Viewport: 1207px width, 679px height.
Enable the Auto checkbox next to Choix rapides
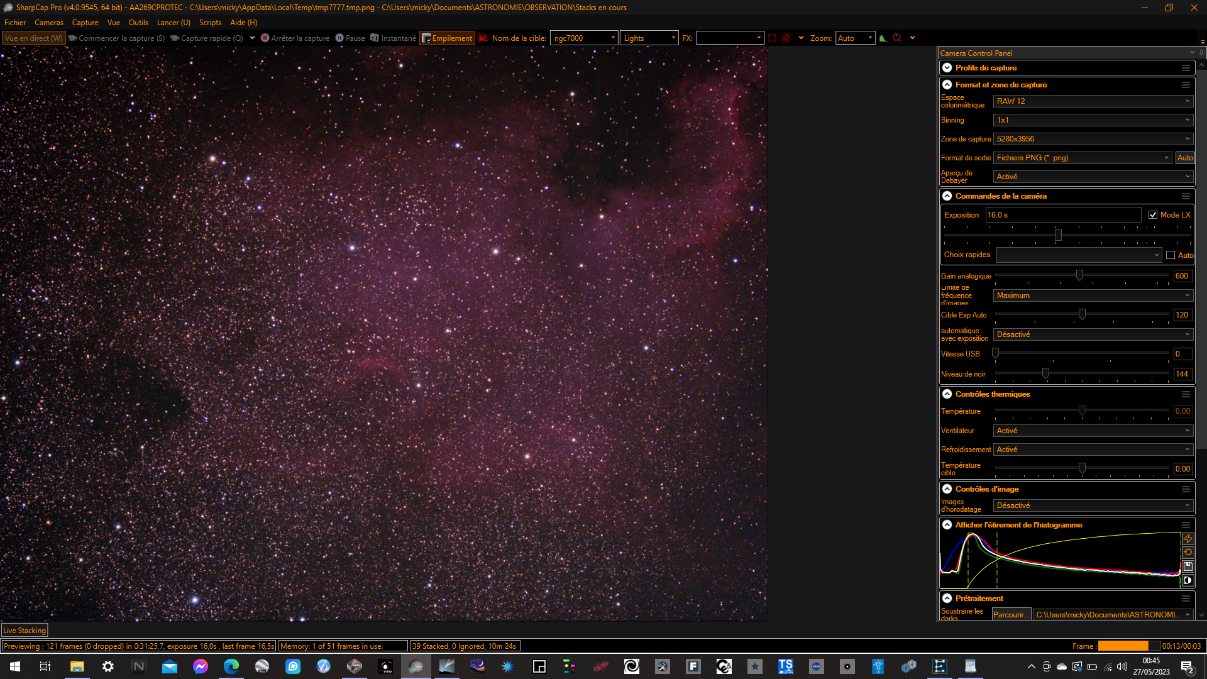pos(1171,255)
